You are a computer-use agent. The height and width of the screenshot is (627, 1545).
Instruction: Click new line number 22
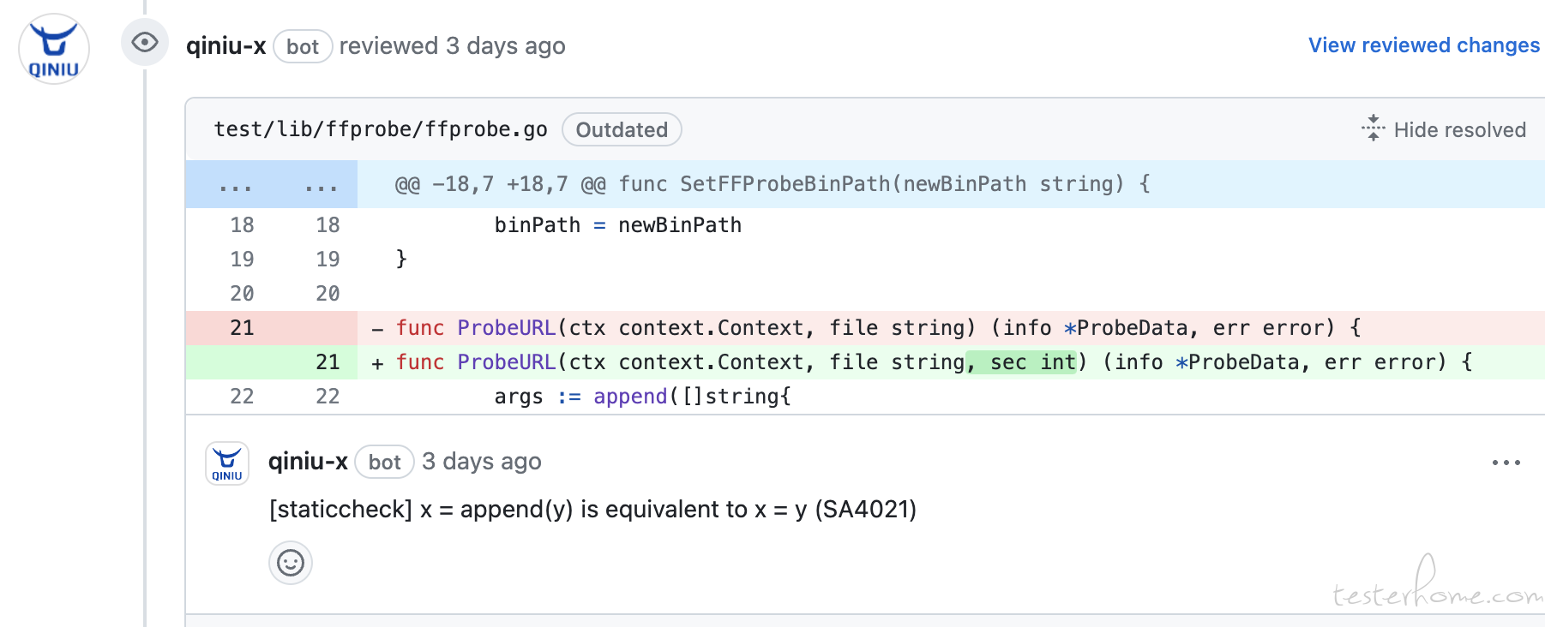[x=328, y=397]
